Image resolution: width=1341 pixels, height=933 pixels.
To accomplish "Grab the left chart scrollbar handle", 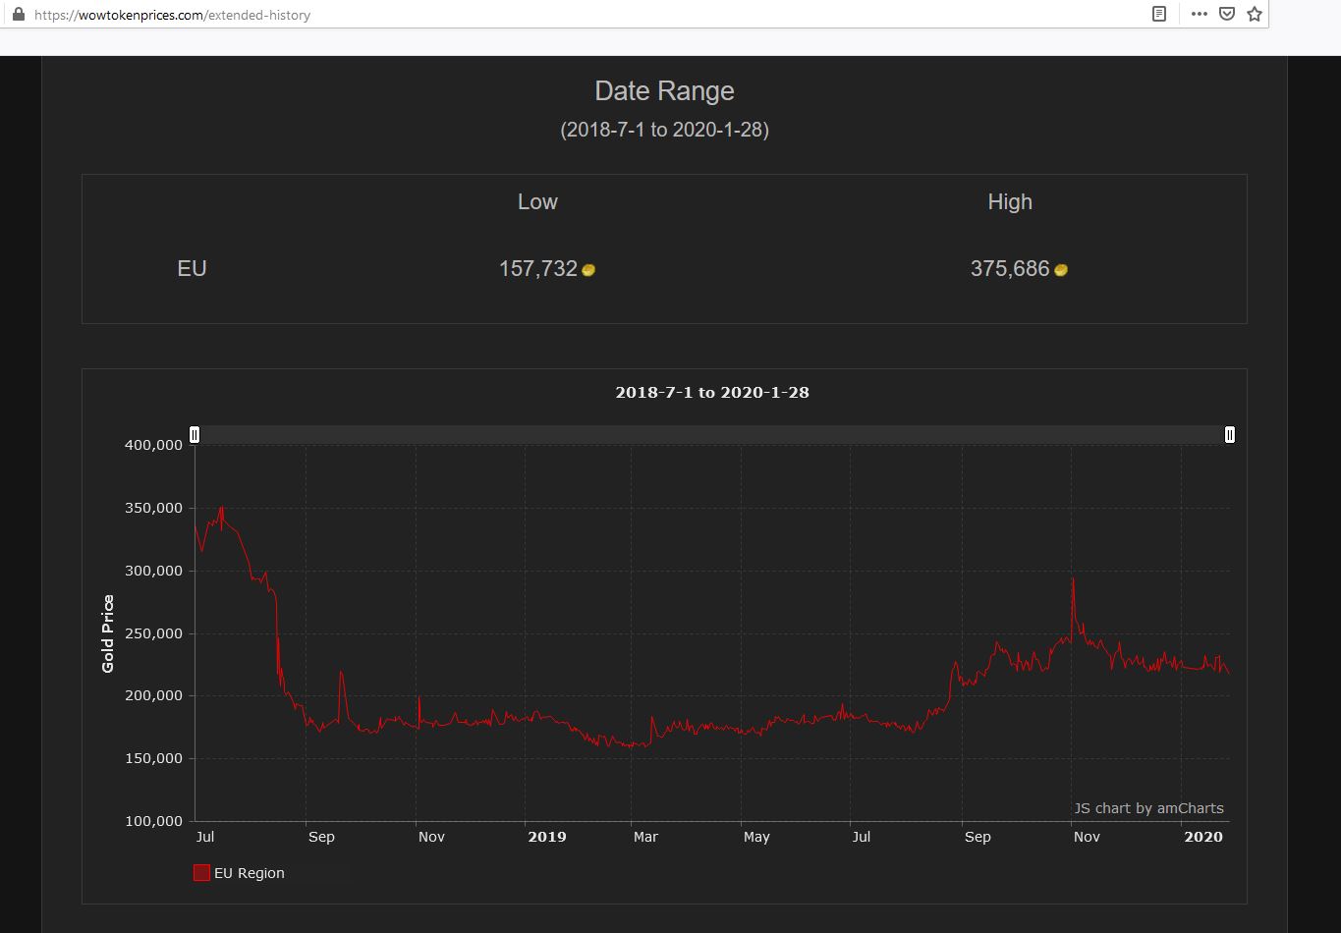I will [x=195, y=434].
